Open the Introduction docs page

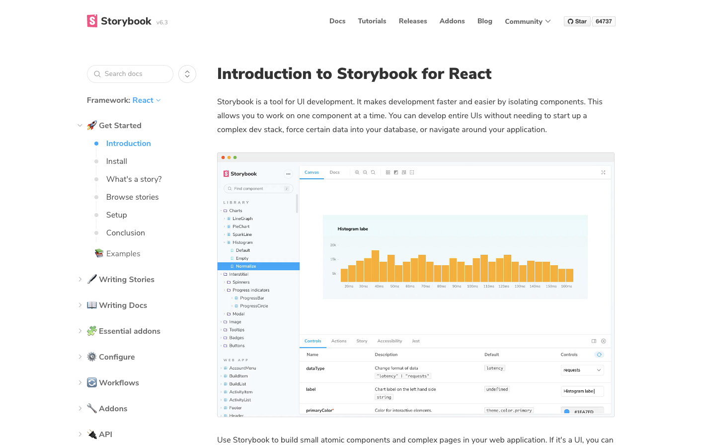point(128,144)
